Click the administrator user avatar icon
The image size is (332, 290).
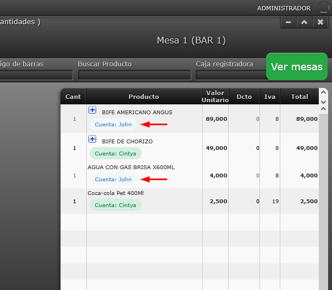[x=323, y=8]
